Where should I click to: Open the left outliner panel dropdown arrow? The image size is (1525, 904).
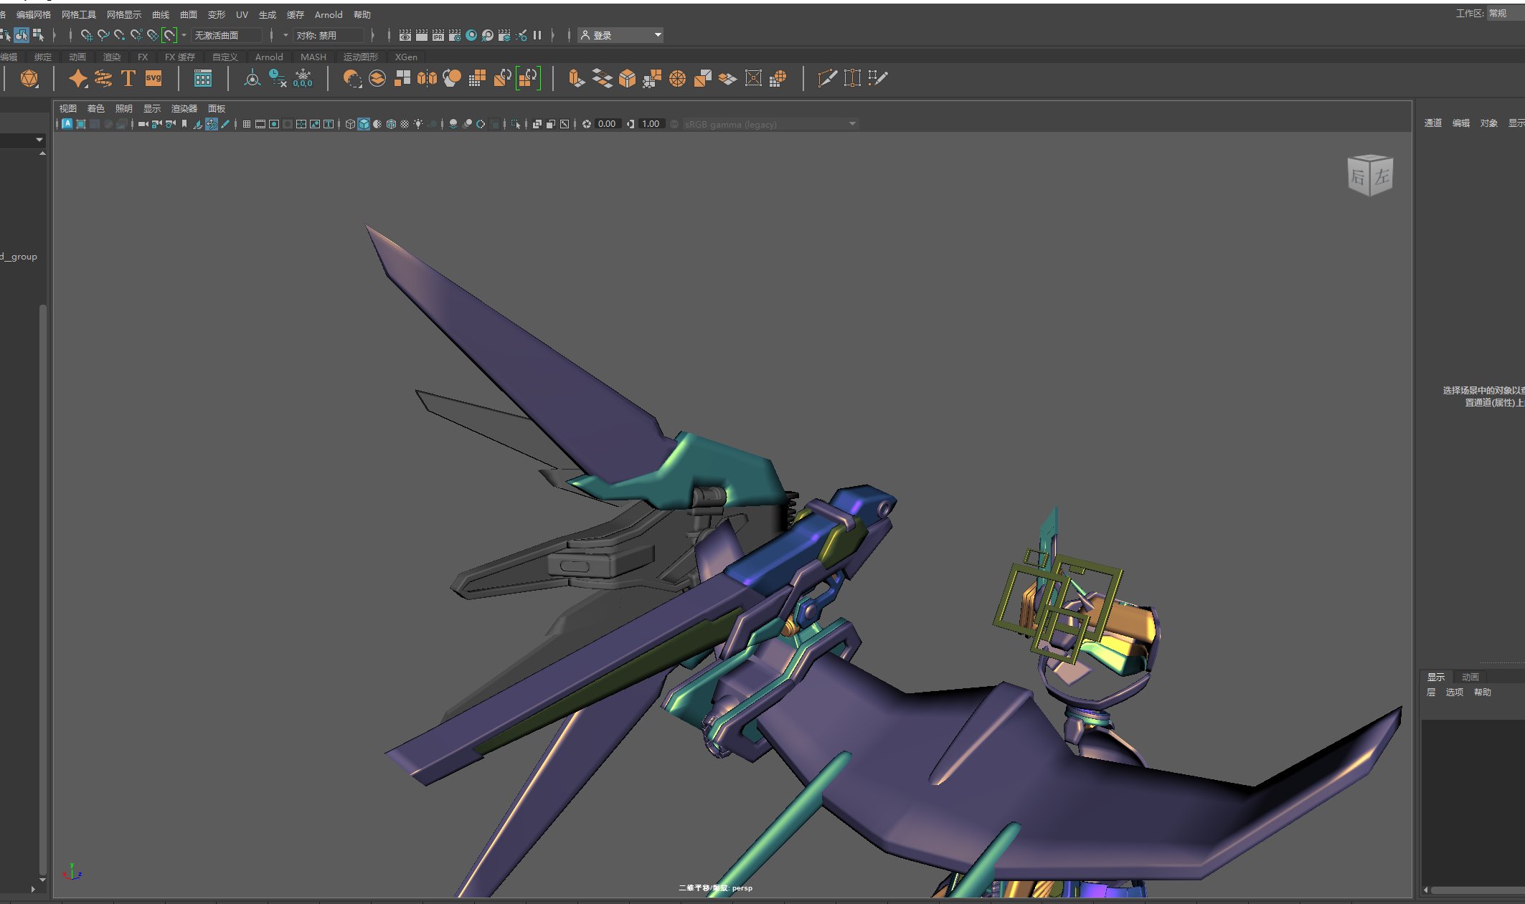click(x=39, y=140)
